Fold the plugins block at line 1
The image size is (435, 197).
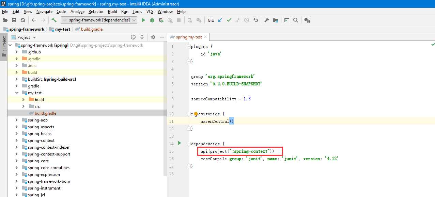[188, 47]
